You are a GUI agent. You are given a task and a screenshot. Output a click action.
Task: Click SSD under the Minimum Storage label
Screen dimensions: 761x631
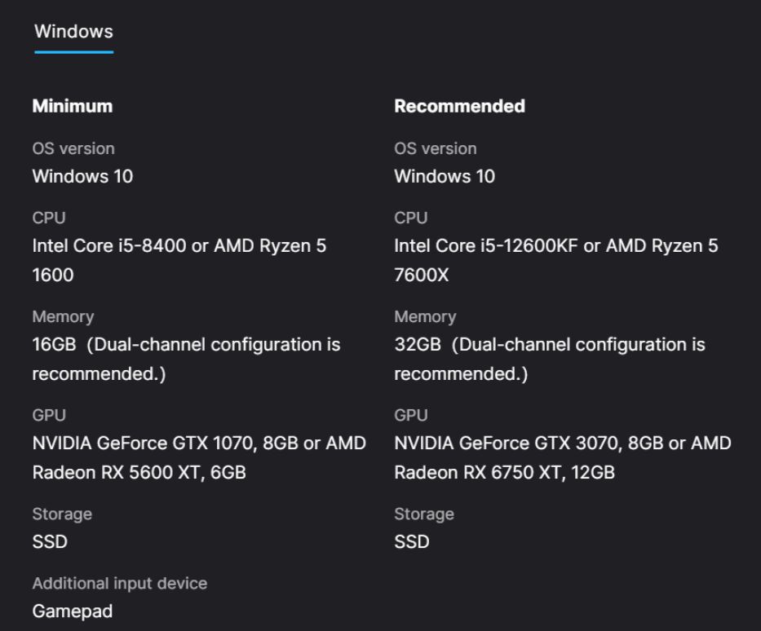tap(50, 541)
